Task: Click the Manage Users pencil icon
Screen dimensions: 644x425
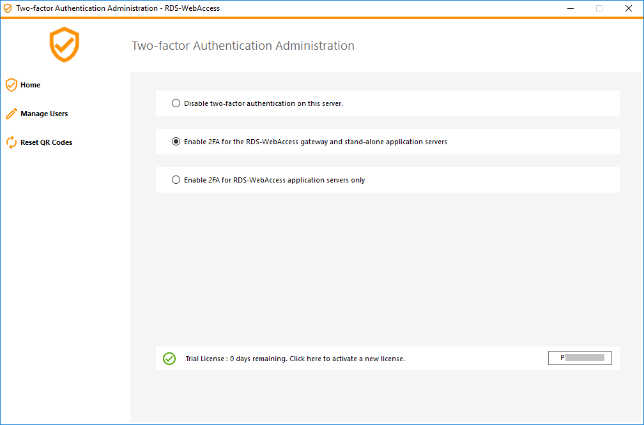Action: tap(11, 114)
